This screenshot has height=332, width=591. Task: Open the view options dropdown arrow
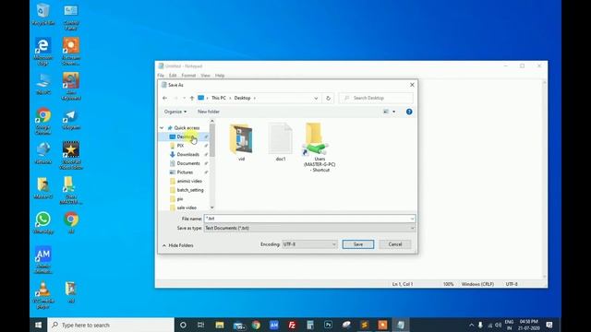point(394,112)
